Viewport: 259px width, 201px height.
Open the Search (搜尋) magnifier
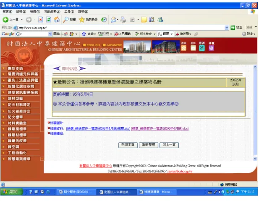tap(69, 20)
